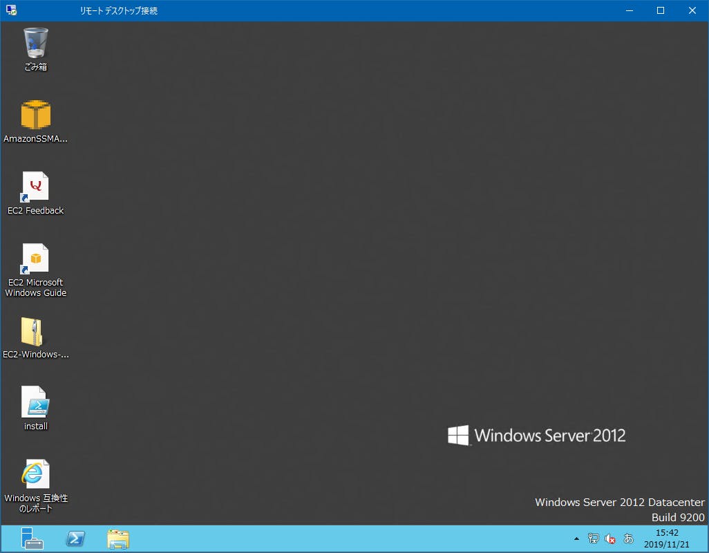Open the network status tray icon
Viewport: 709px width, 553px height.
tap(593, 538)
